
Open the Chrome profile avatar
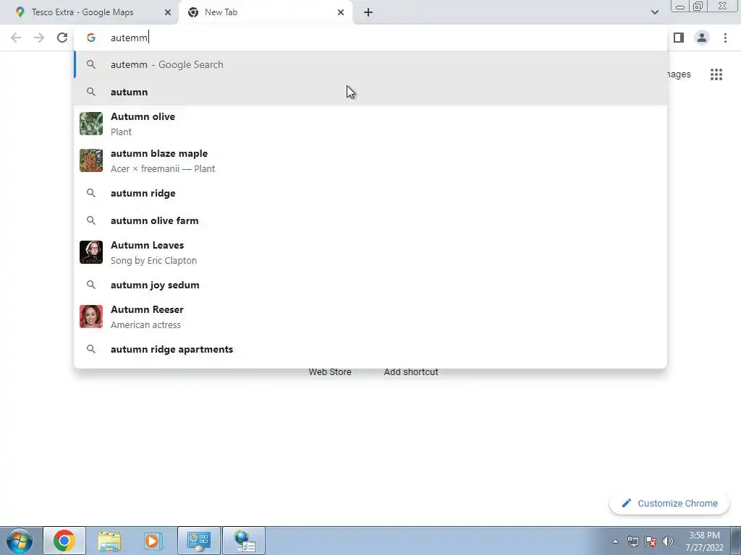click(702, 38)
